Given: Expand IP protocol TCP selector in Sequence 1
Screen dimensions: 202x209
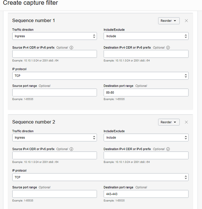Looking at the screenshot, I should click(x=100, y=76).
